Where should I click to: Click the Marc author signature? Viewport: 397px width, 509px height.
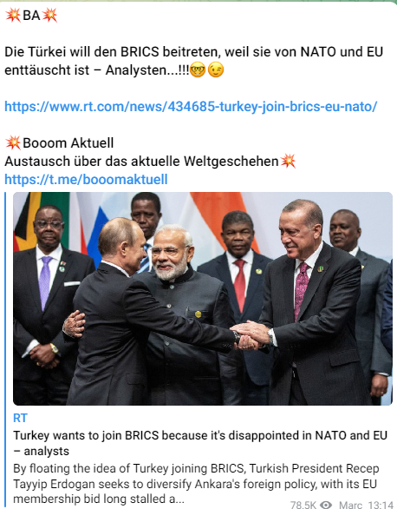coord(350,505)
